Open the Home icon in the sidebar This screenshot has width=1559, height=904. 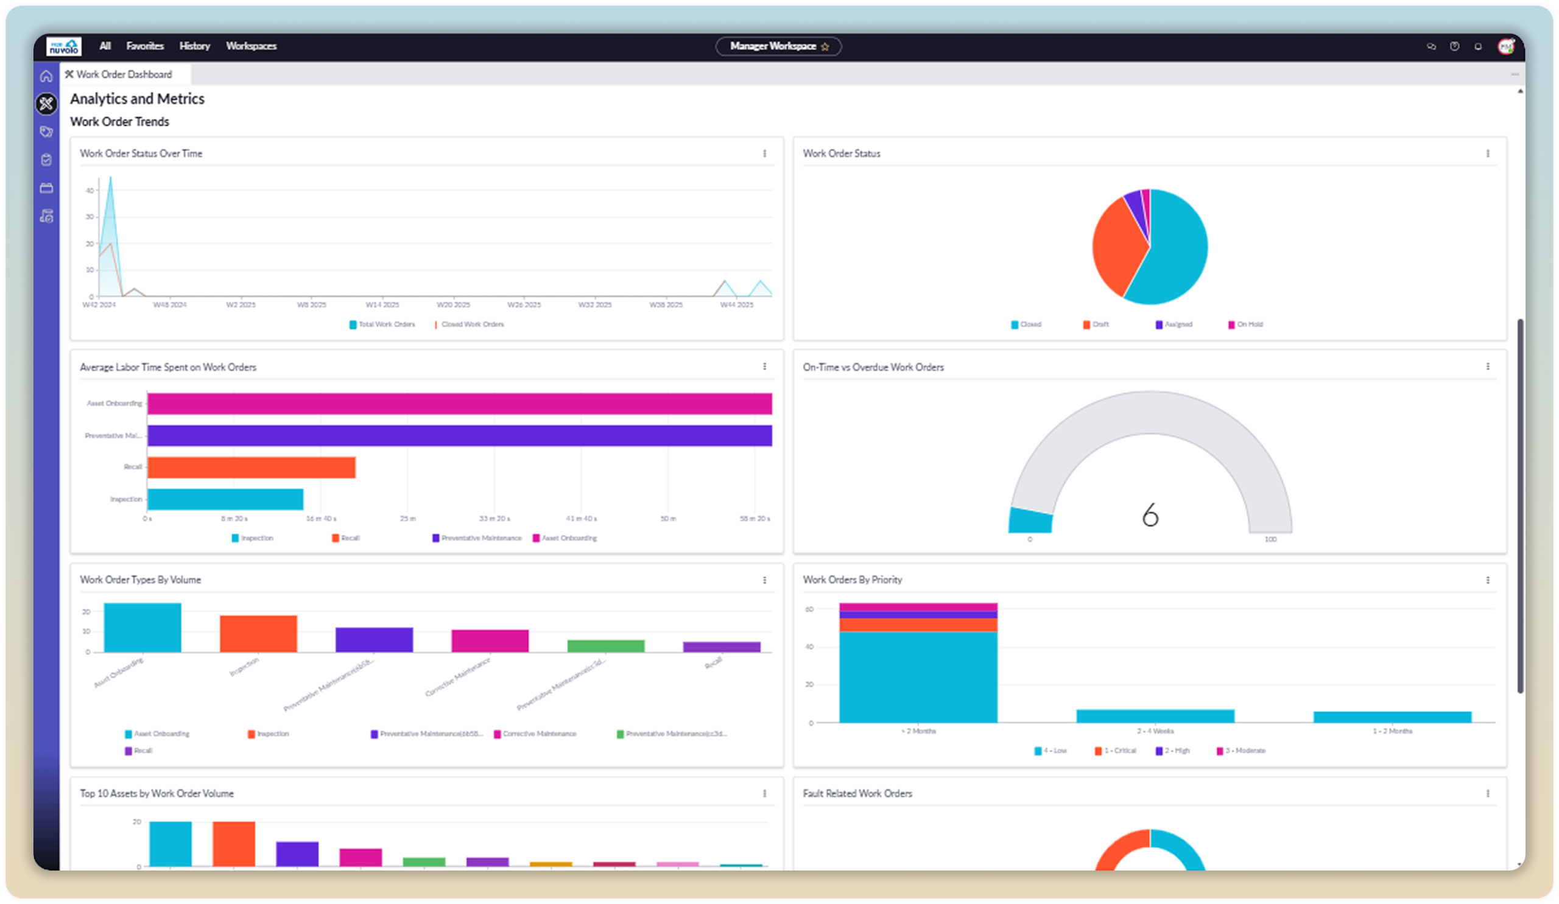47,77
